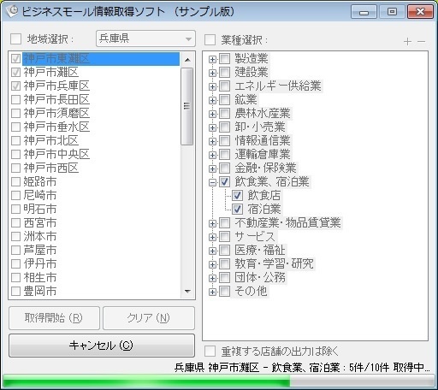Expand the 鉱業 tree node
Viewport: 438px width, 390px height.
212,100
